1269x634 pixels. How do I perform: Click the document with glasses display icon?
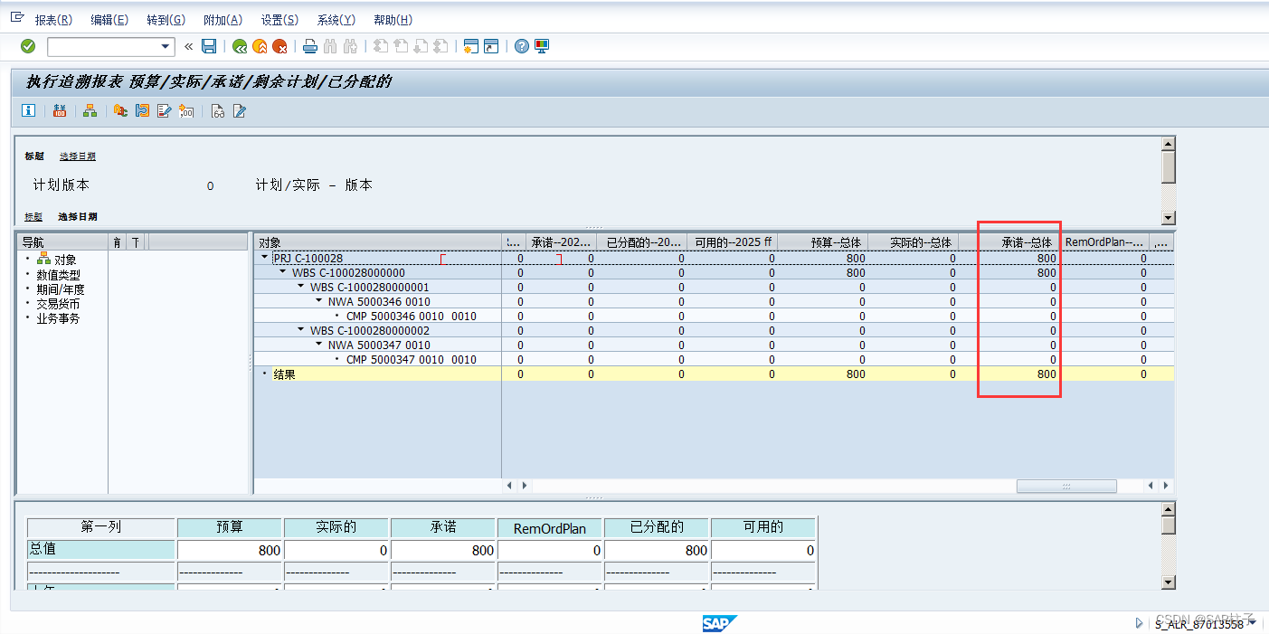[x=217, y=110]
